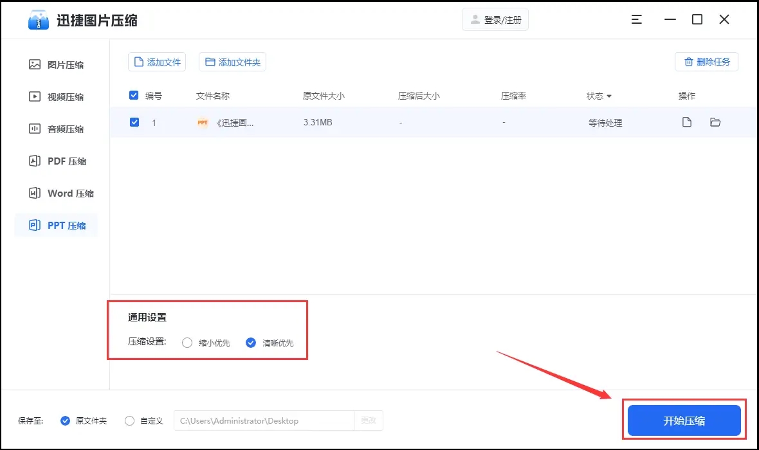
Task: Click the output path input field
Action: click(264, 421)
